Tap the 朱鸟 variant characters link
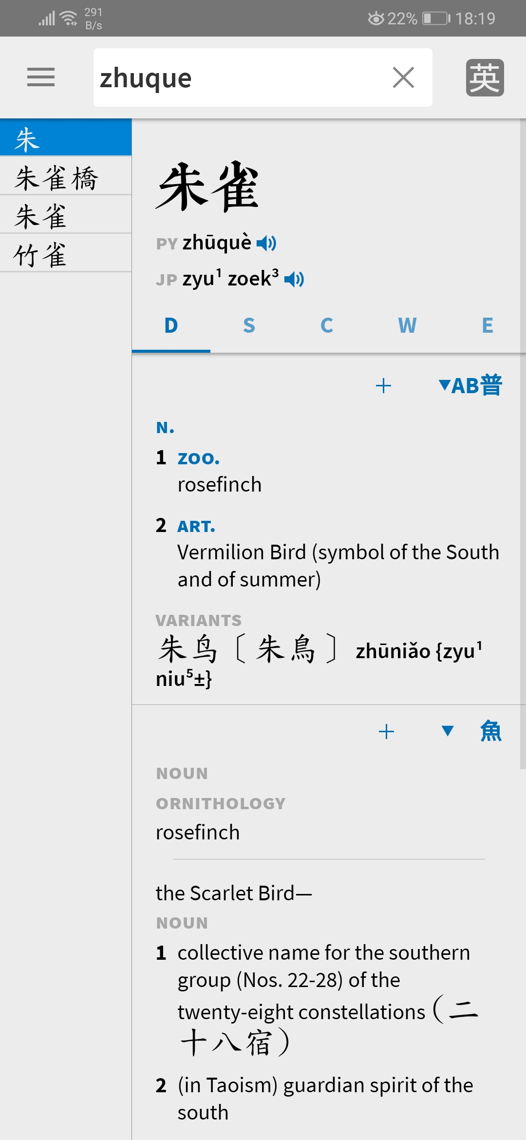Image resolution: width=526 pixels, height=1140 pixels. tap(188, 649)
